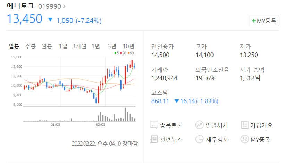
Task: Open the 일별시세 link text
Action: point(217,125)
